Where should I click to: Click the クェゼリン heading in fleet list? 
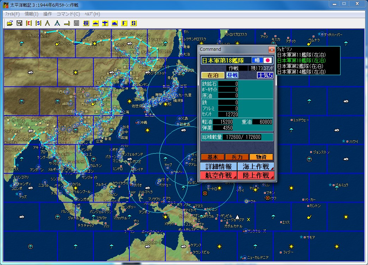pyautogui.click(x=284, y=49)
